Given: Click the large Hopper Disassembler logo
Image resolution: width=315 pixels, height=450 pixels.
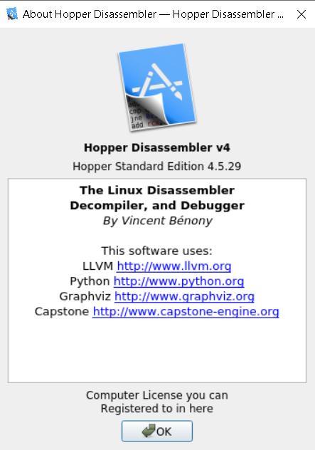Looking at the screenshot, I should coord(157,88).
